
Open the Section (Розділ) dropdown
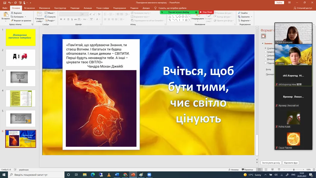[50, 21]
